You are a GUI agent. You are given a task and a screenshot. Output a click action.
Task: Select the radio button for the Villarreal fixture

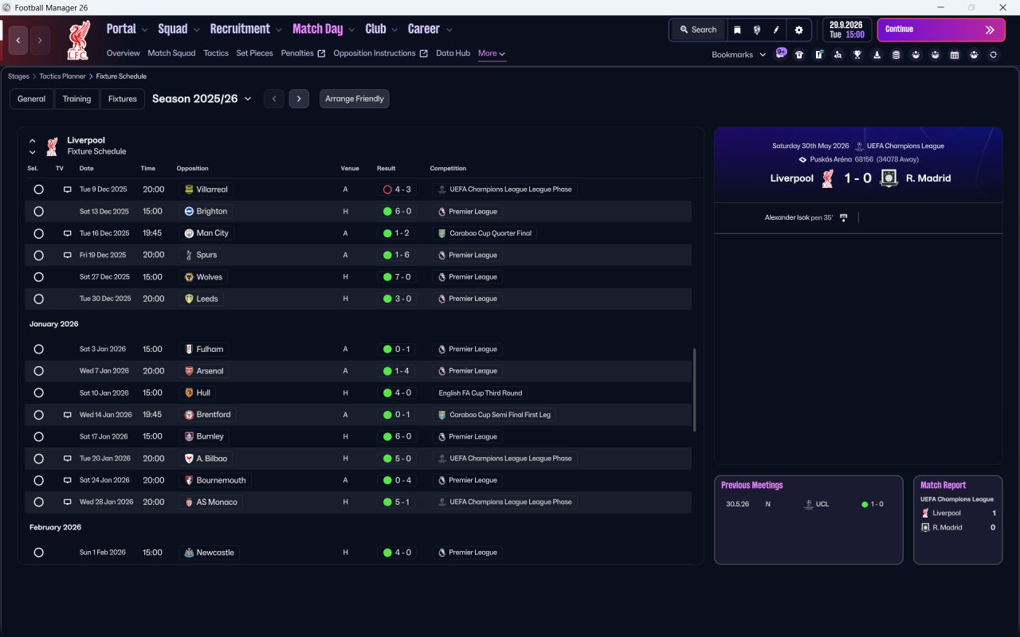click(38, 190)
